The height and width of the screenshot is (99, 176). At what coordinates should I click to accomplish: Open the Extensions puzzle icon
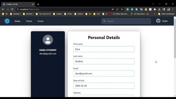[155, 9]
